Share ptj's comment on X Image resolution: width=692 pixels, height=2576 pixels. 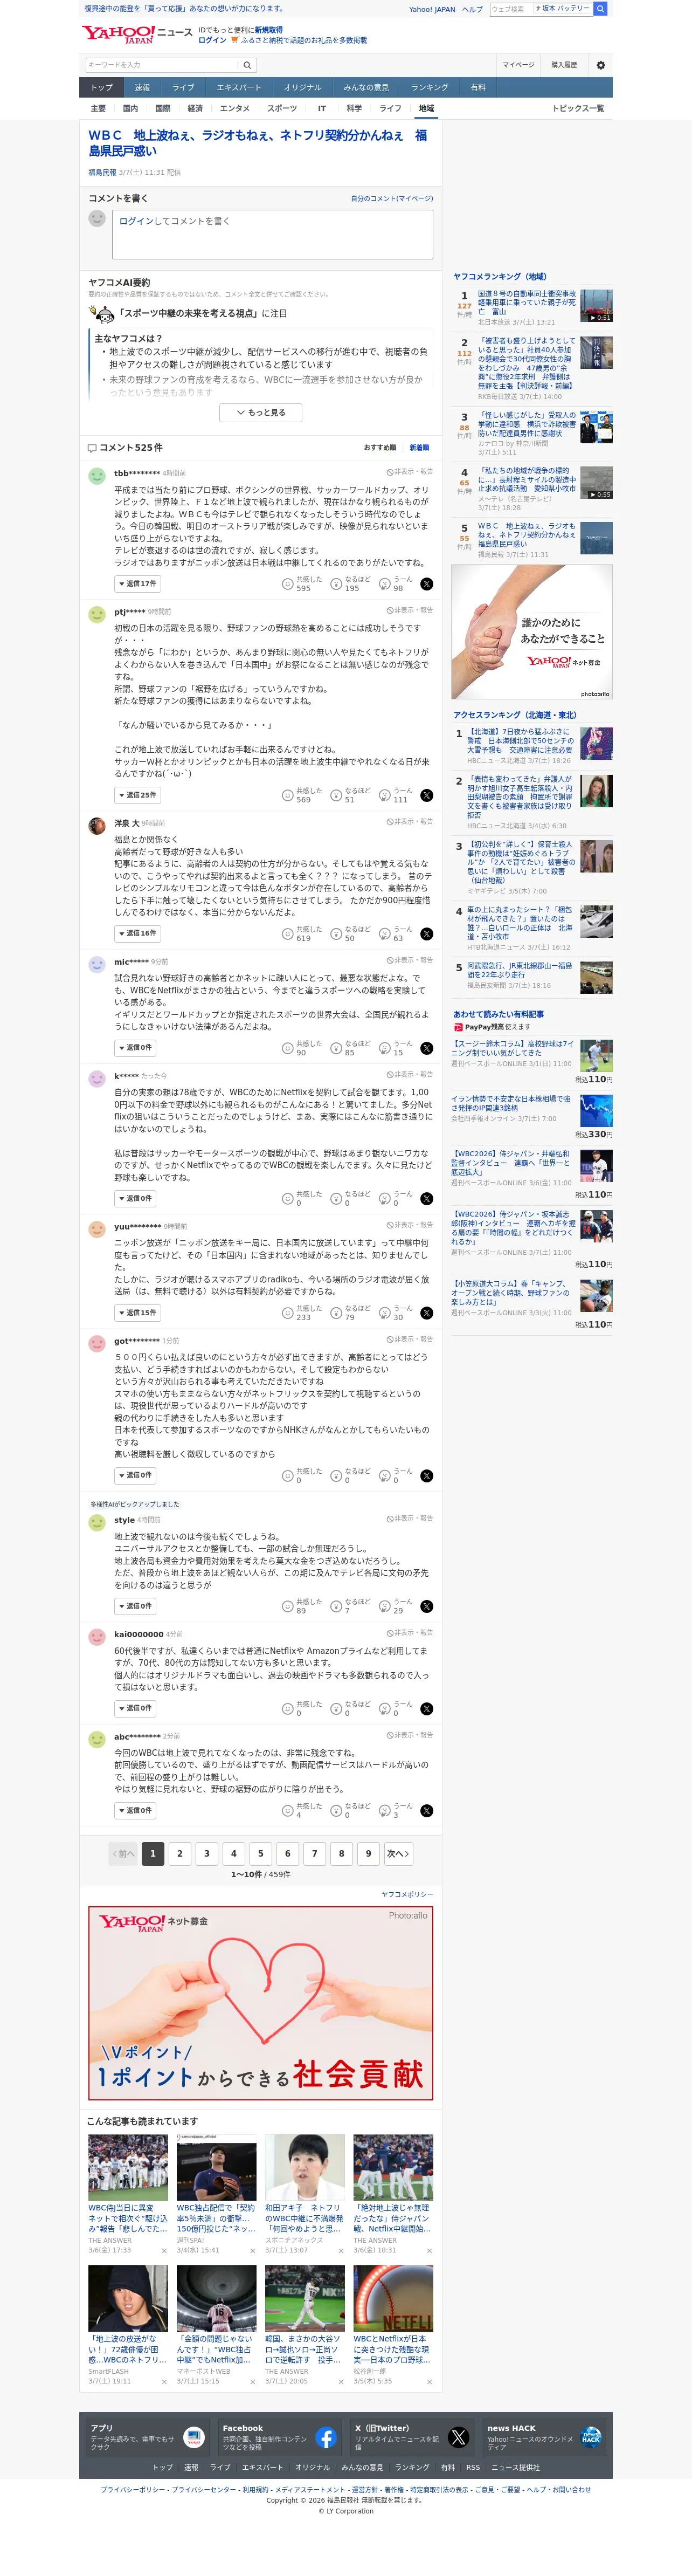426,796
